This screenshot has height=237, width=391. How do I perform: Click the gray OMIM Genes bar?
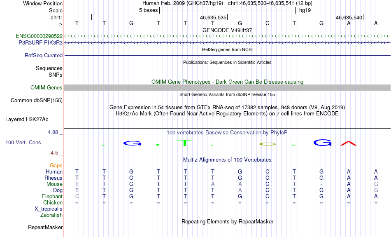(228, 88)
